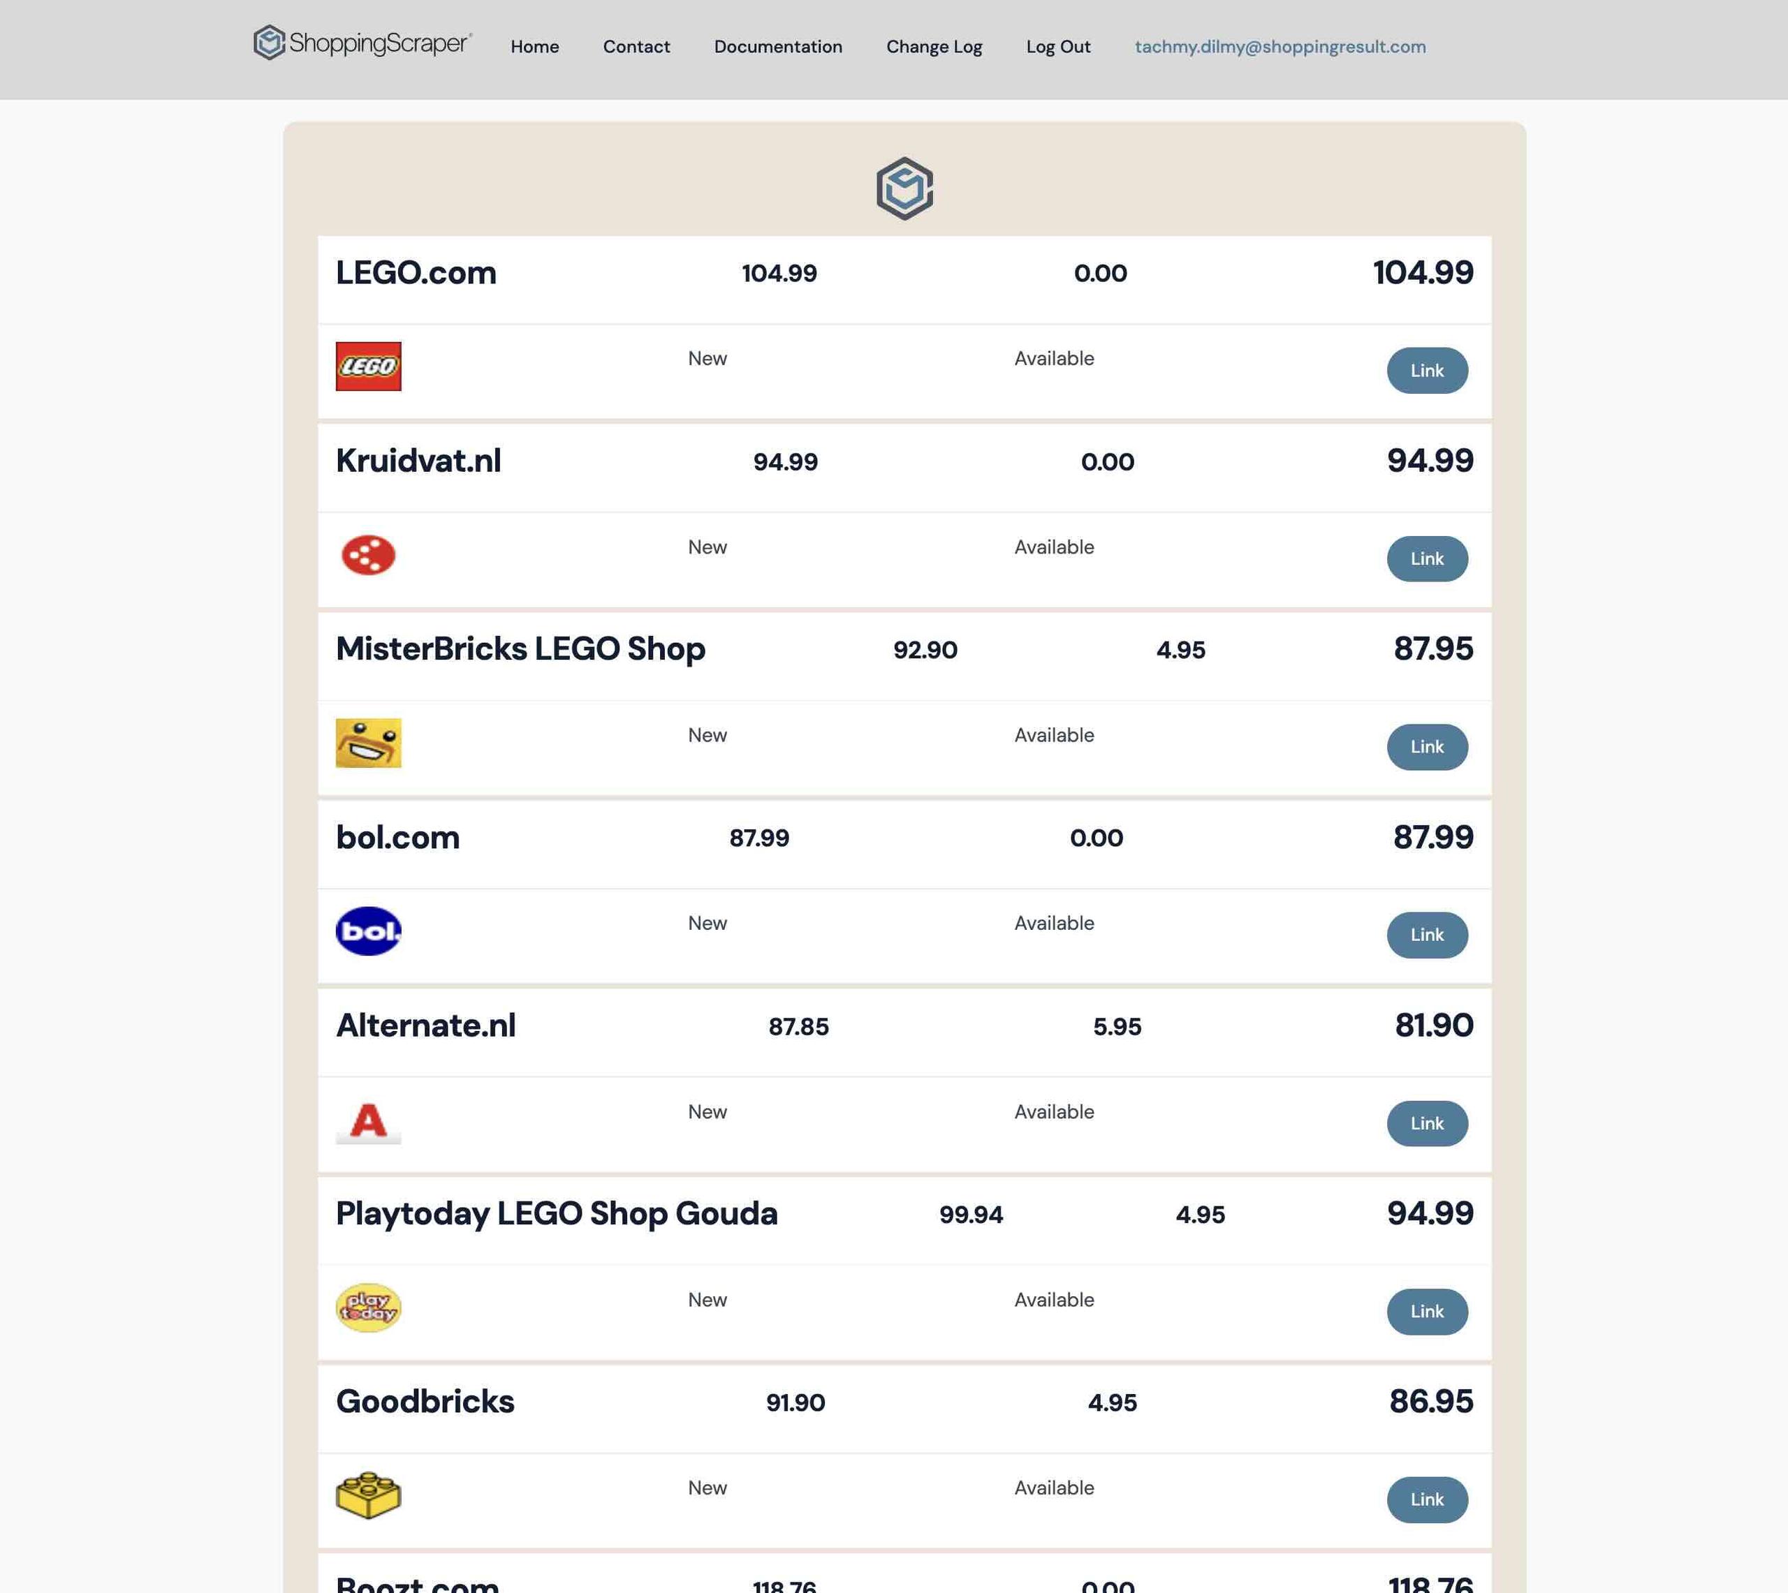Click the Playtoday logo

pyautogui.click(x=369, y=1307)
